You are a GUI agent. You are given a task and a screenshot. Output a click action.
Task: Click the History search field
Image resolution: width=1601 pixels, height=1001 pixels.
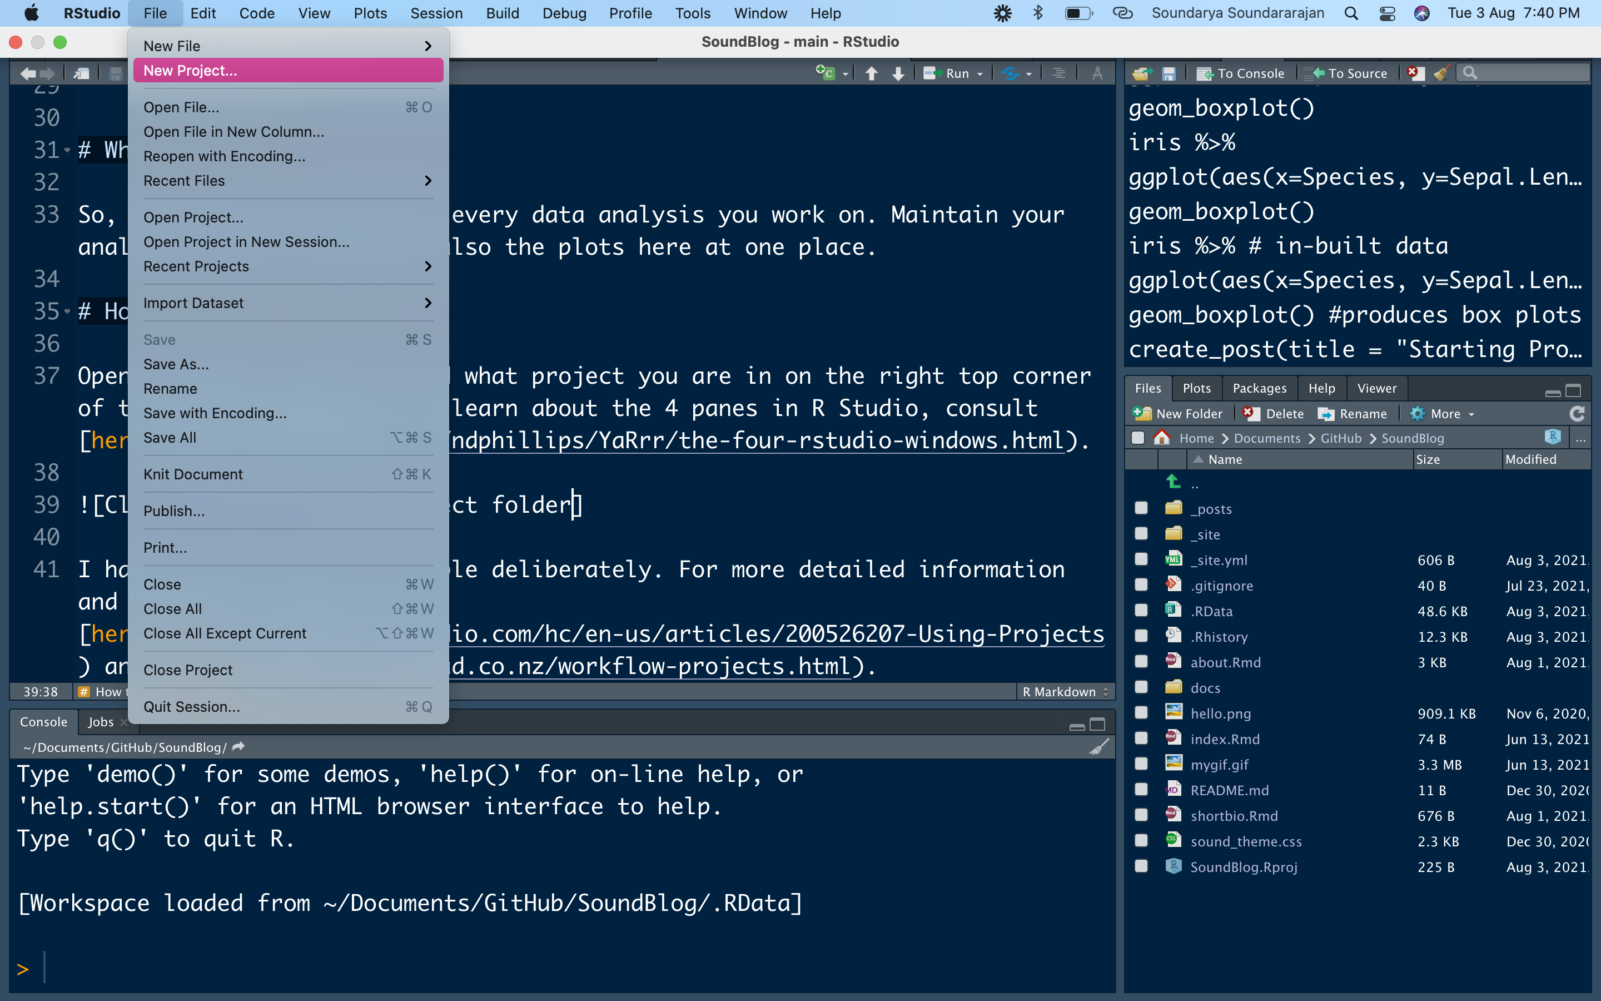pyautogui.click(x=1523, y=73)
